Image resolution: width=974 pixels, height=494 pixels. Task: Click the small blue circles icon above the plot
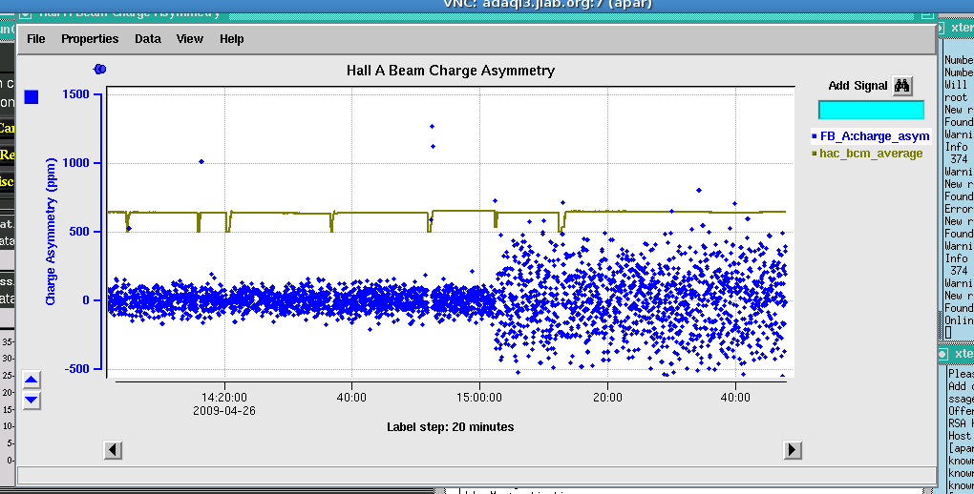(99, 69)
